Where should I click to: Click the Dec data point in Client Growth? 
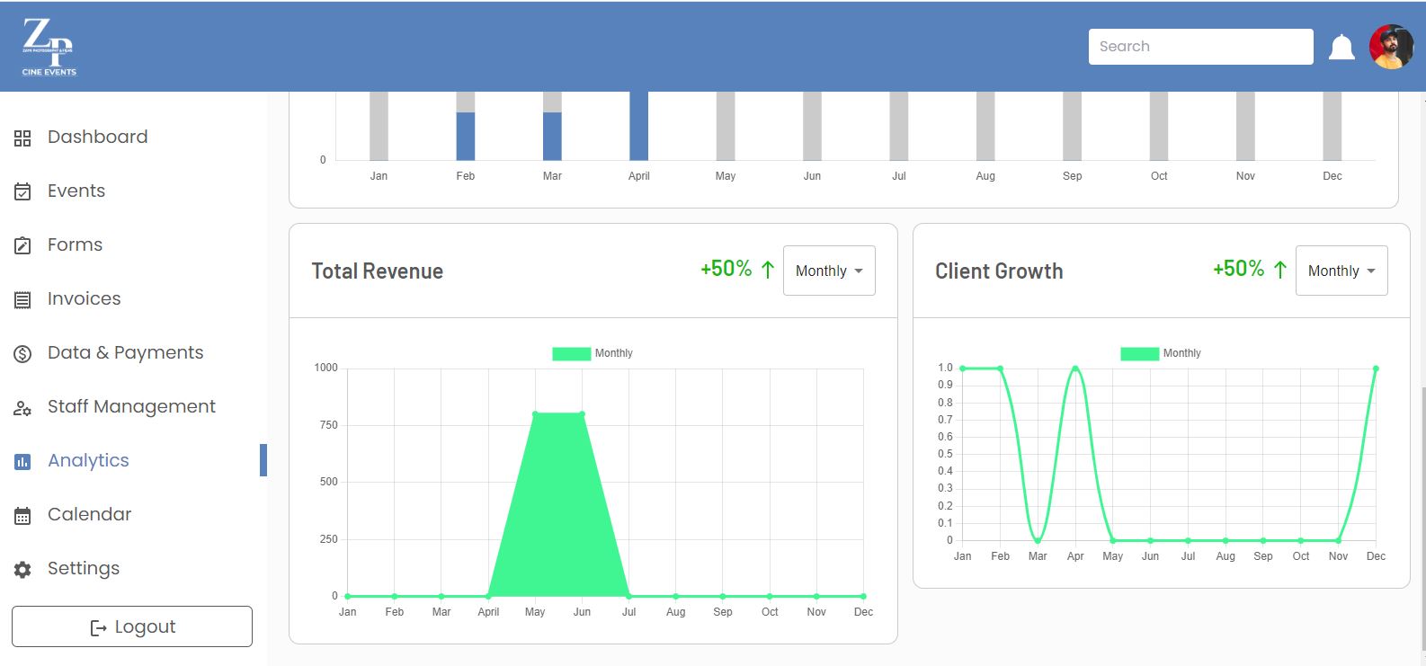click(x=1376, y=369)
